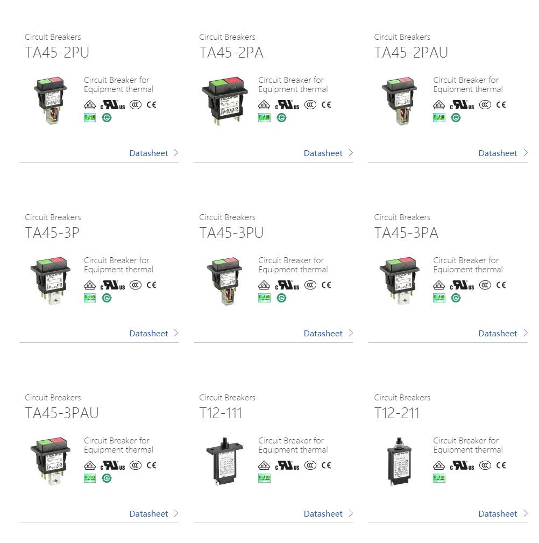
Task: Click the CCC mark icon for TA45-3PU
Action: 310,285
